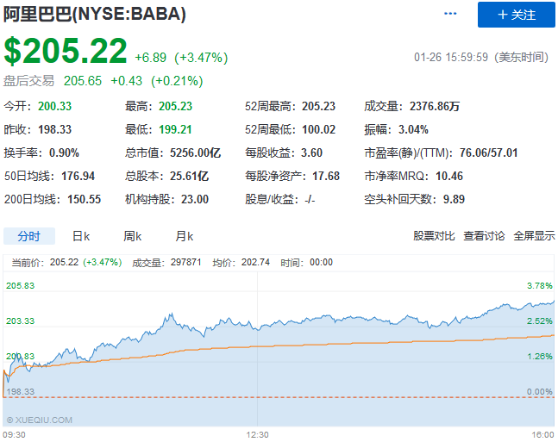Click the 市盈率 value 76.06/57.01
558x442 pixels.
click(489, 153)
